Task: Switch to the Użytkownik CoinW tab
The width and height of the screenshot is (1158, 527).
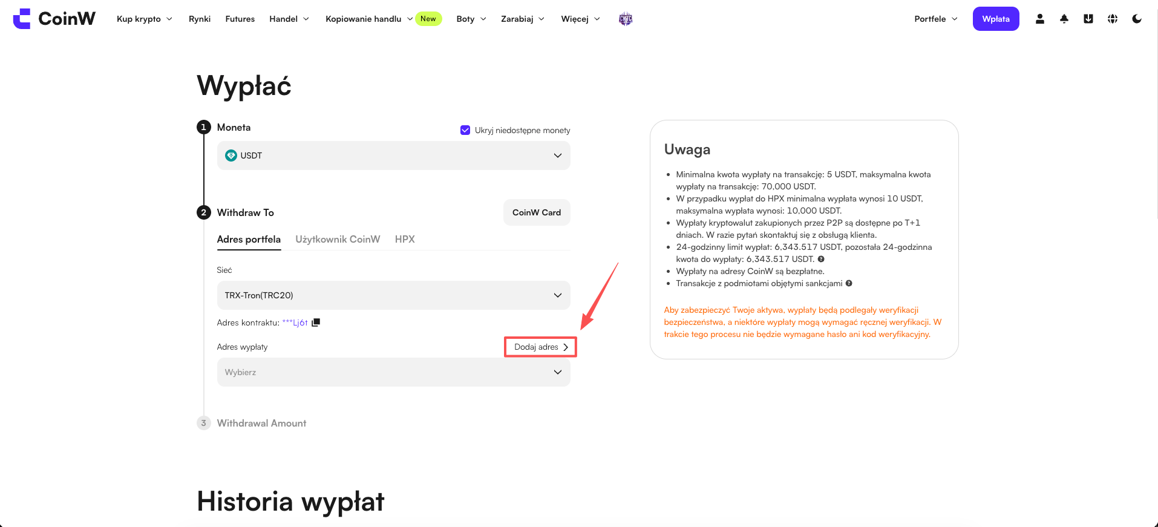Action: coord(338,239)
